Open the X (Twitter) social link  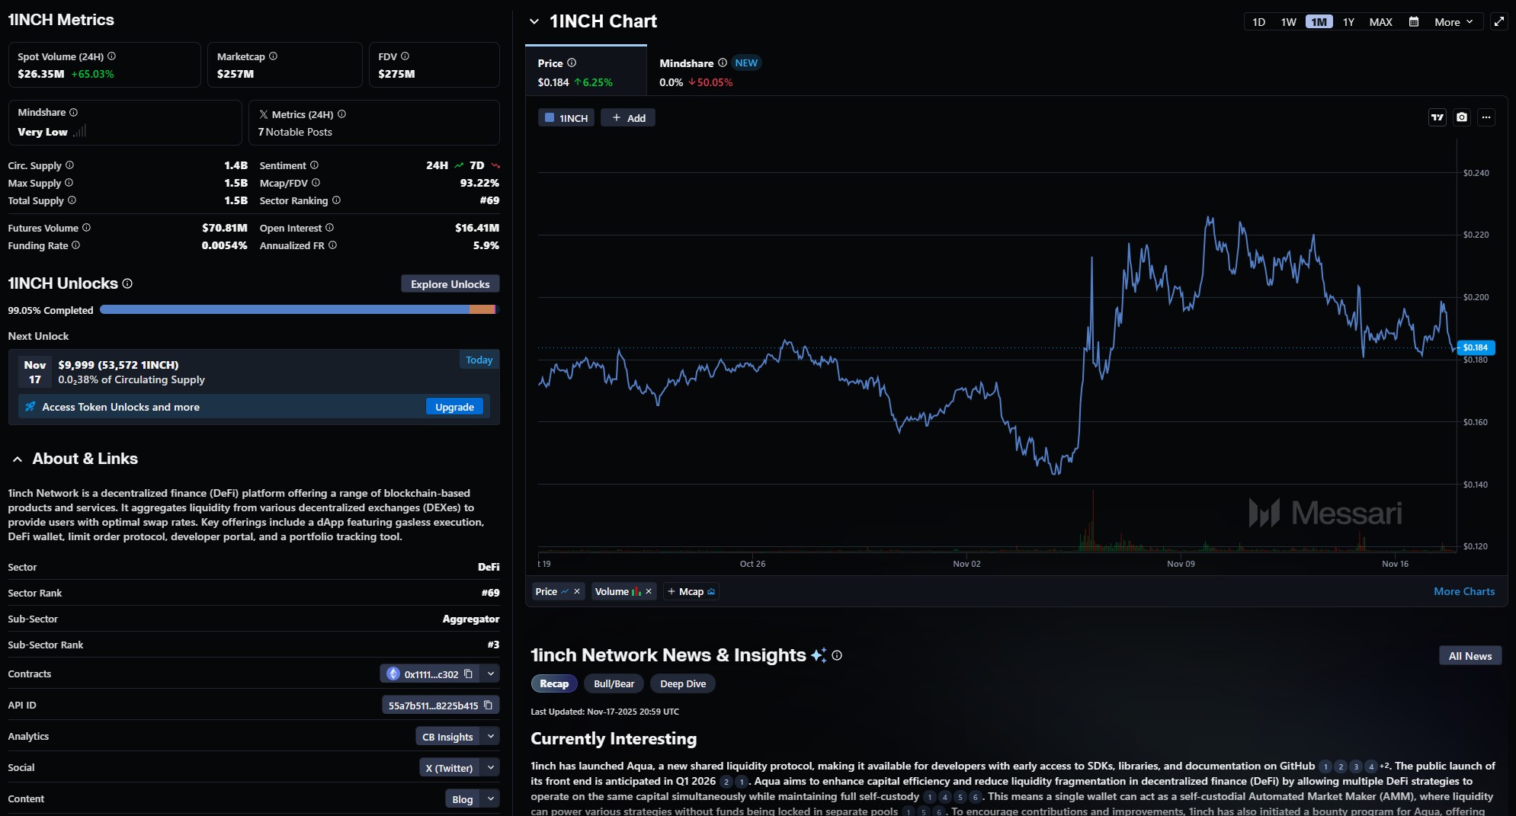click(x=450, y=768)
